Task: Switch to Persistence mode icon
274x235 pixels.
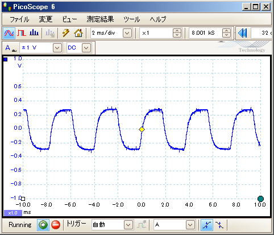Action: click(22, 33)
